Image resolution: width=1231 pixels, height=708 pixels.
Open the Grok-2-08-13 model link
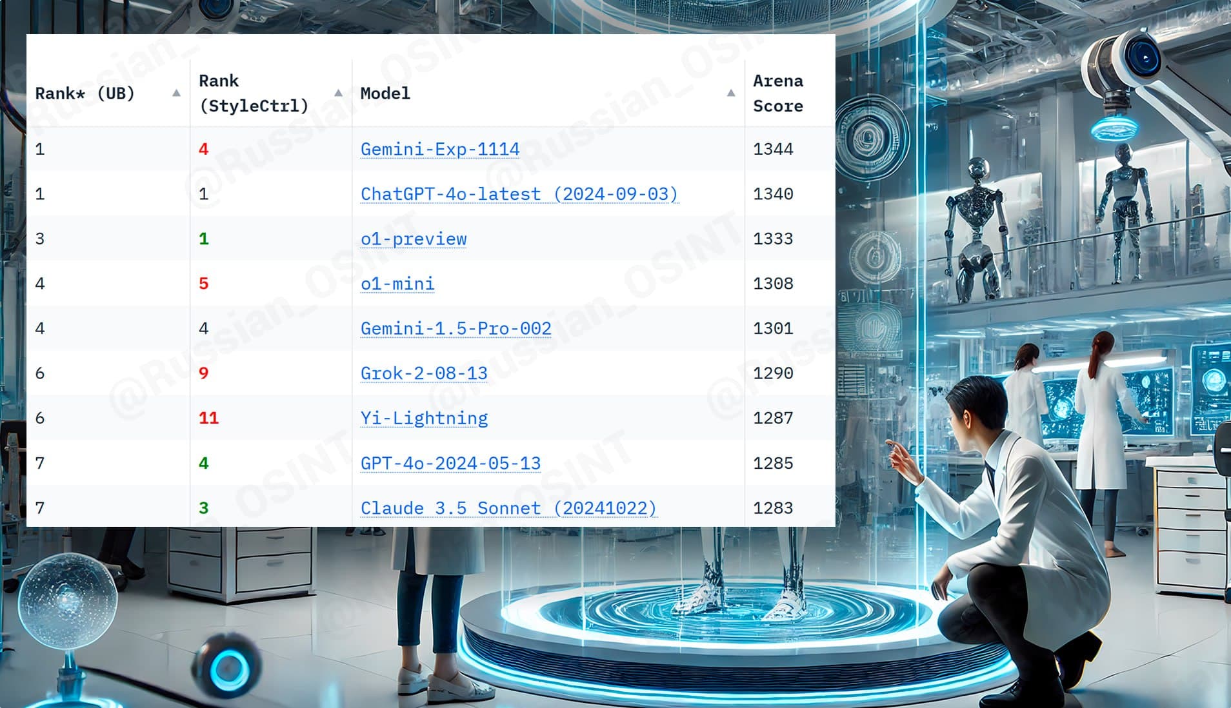(424, 373)
